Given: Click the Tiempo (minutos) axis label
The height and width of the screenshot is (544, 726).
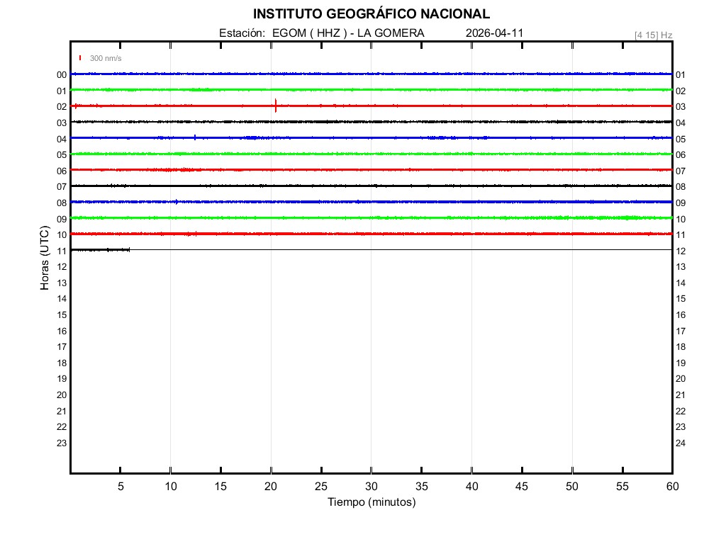Looking at the screenshot, I should 371,502.
